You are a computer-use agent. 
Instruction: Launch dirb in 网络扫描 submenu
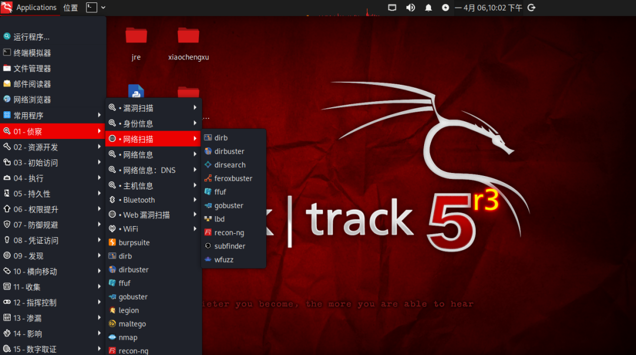(233, 138)
